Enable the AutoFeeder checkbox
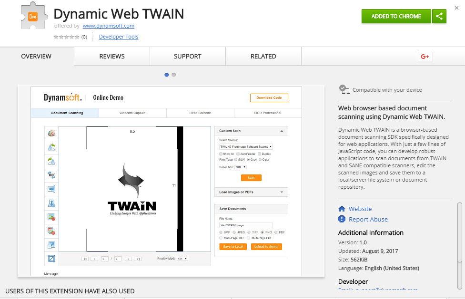The height and width of the screenshot is (299, 465). pyautogui.click(x=238, y=154)
